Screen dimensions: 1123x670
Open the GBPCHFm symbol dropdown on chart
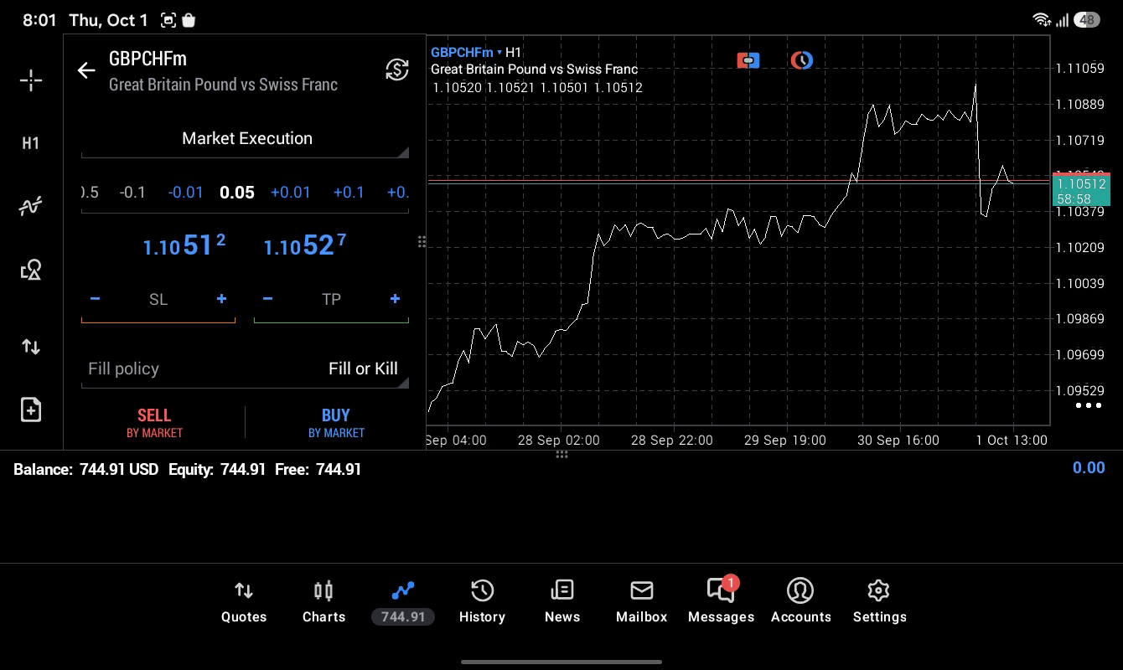(x=466, y=52)
